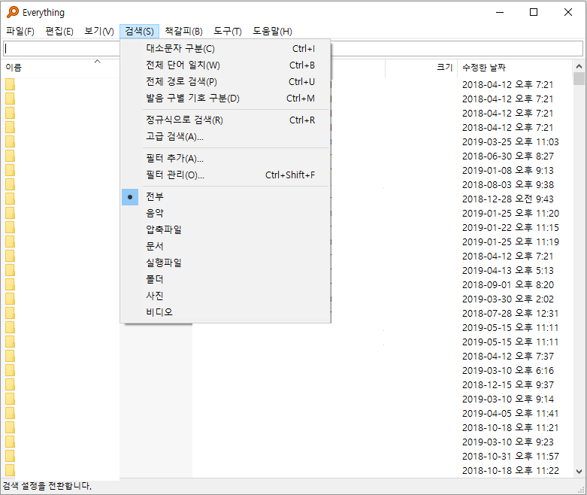Open 필터 관리(O)... entry
The image size is (587, 495).
[x=225, y=175]
